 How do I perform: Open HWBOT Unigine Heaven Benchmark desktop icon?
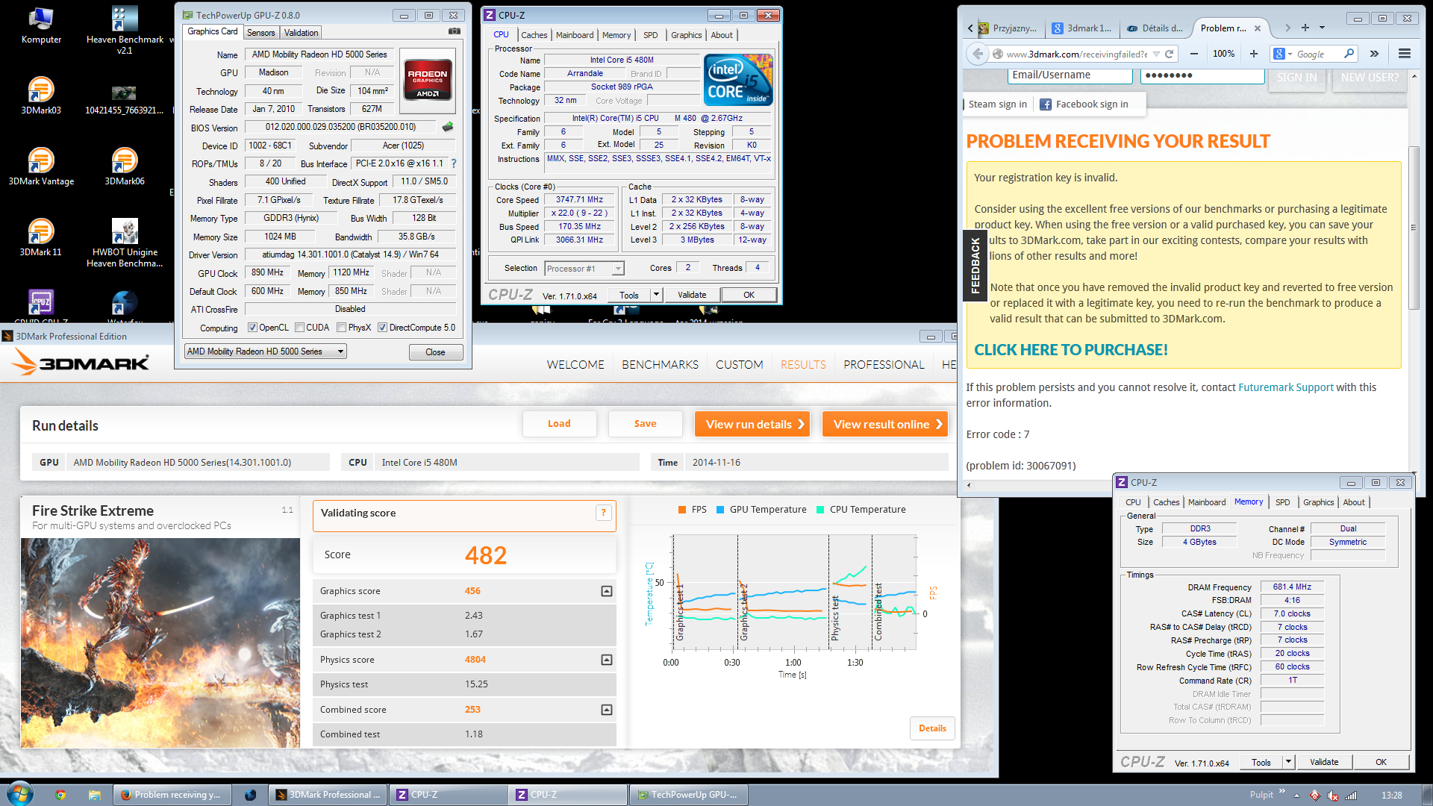[x=125, y=243]
